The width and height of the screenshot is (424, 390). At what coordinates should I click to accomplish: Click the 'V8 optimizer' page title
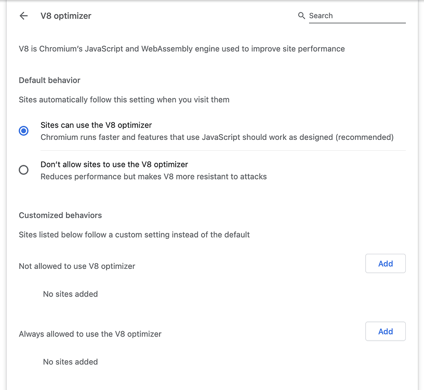66,16
